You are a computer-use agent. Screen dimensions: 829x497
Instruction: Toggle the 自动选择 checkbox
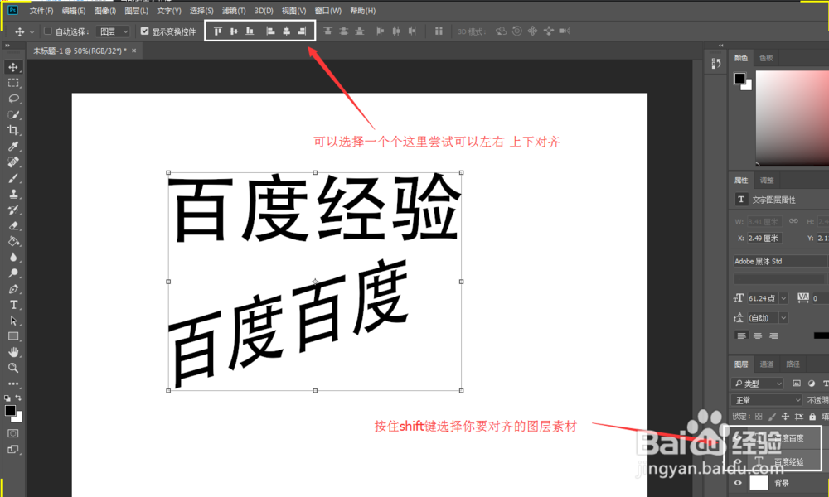coord(47,31)
